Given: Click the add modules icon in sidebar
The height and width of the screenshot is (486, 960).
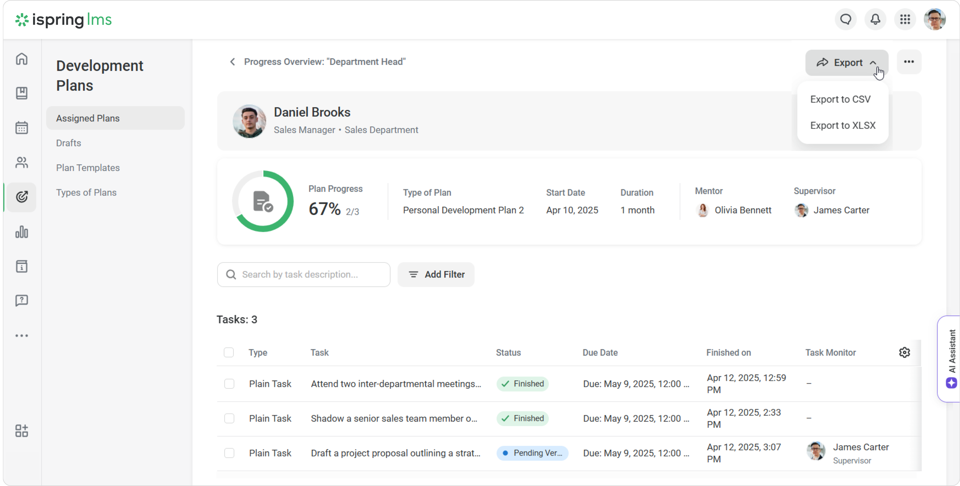Looking at the screenshot, I should 22,430.
